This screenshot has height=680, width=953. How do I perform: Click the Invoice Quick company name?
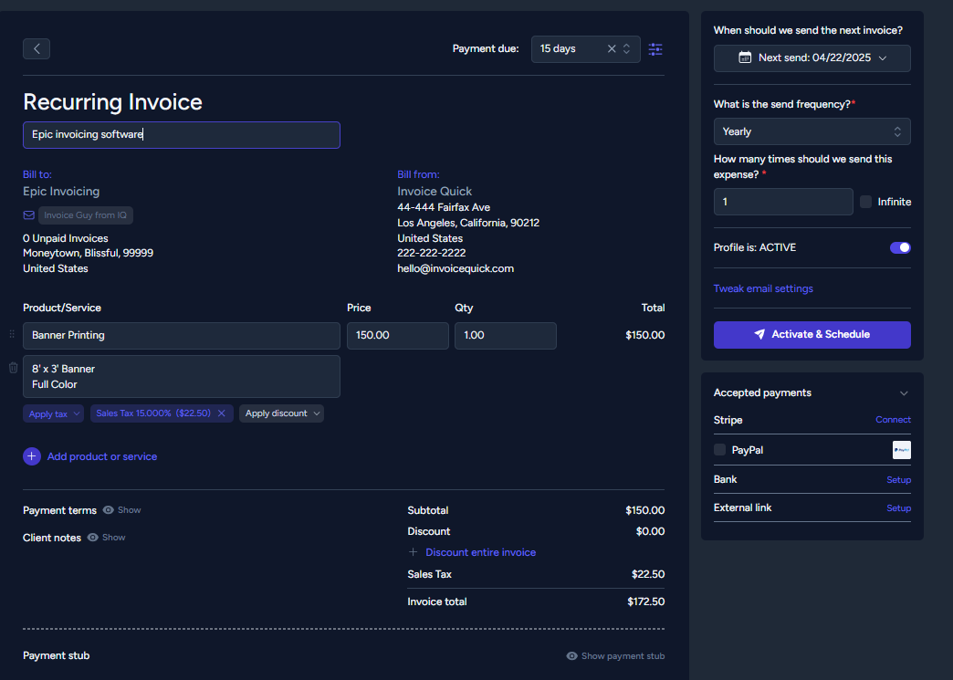point(435,192)
